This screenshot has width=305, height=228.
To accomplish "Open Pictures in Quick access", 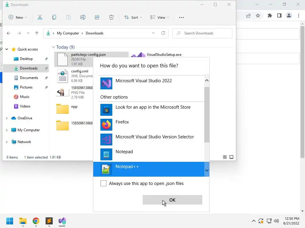I will point(26,87).
